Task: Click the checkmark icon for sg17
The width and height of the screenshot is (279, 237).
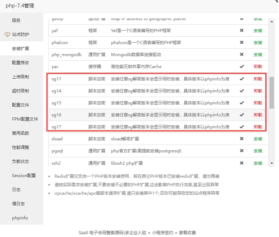Action: (242, 127)
